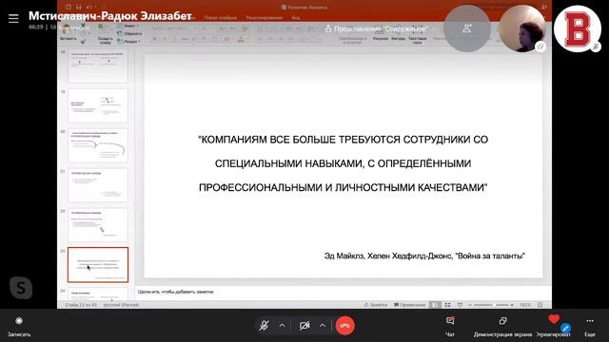Open the Раздел section dropdown
This screenshot has height=342, width=609.
(129, 41)
